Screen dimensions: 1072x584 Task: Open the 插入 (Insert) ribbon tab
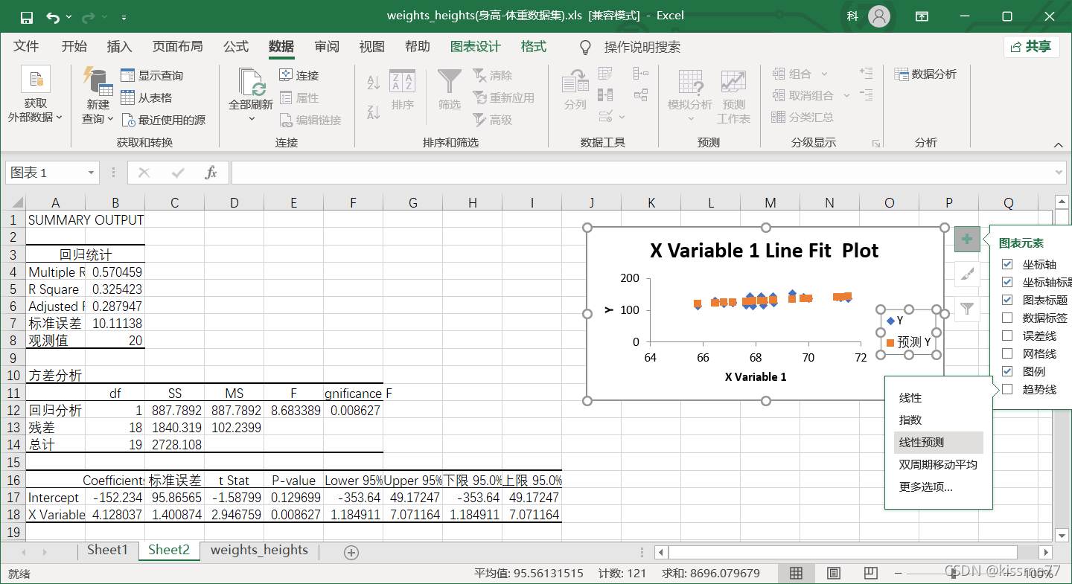pyautogui.click(x=119, y=46)
